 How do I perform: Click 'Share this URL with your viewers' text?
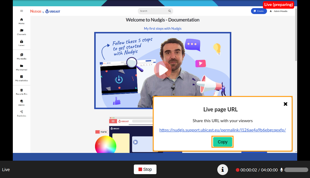coord(223,121)
